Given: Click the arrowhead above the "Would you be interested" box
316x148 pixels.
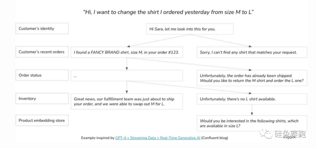Looking at the screenshot, I should pyautogui.click(x=252, y=113).
